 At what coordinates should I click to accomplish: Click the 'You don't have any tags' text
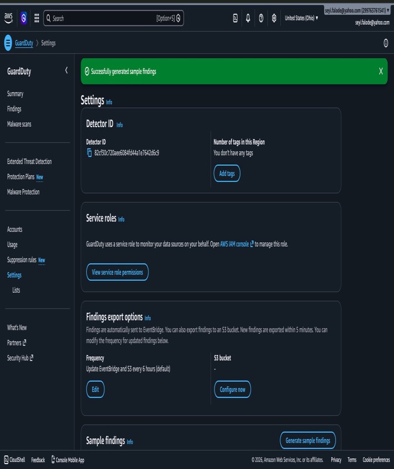(x=233, y=153)
